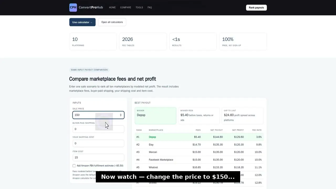Click the 10 Platforms stat card
The width and height of the screenshot is (336, 189).
93,41
